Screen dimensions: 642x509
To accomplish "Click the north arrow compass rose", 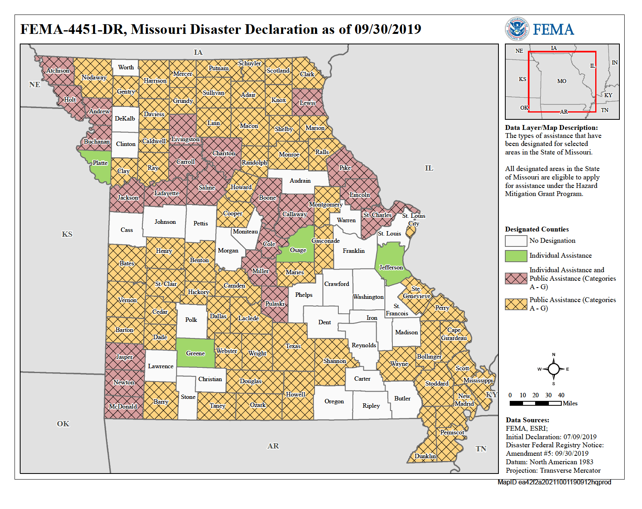I will [553, 369].
